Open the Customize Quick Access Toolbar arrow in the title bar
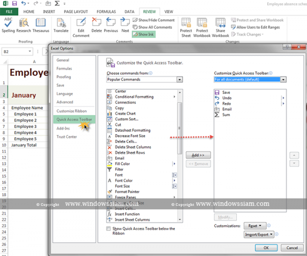The width and height of the screenshot is (307, 256). click(x=64, y=4)
